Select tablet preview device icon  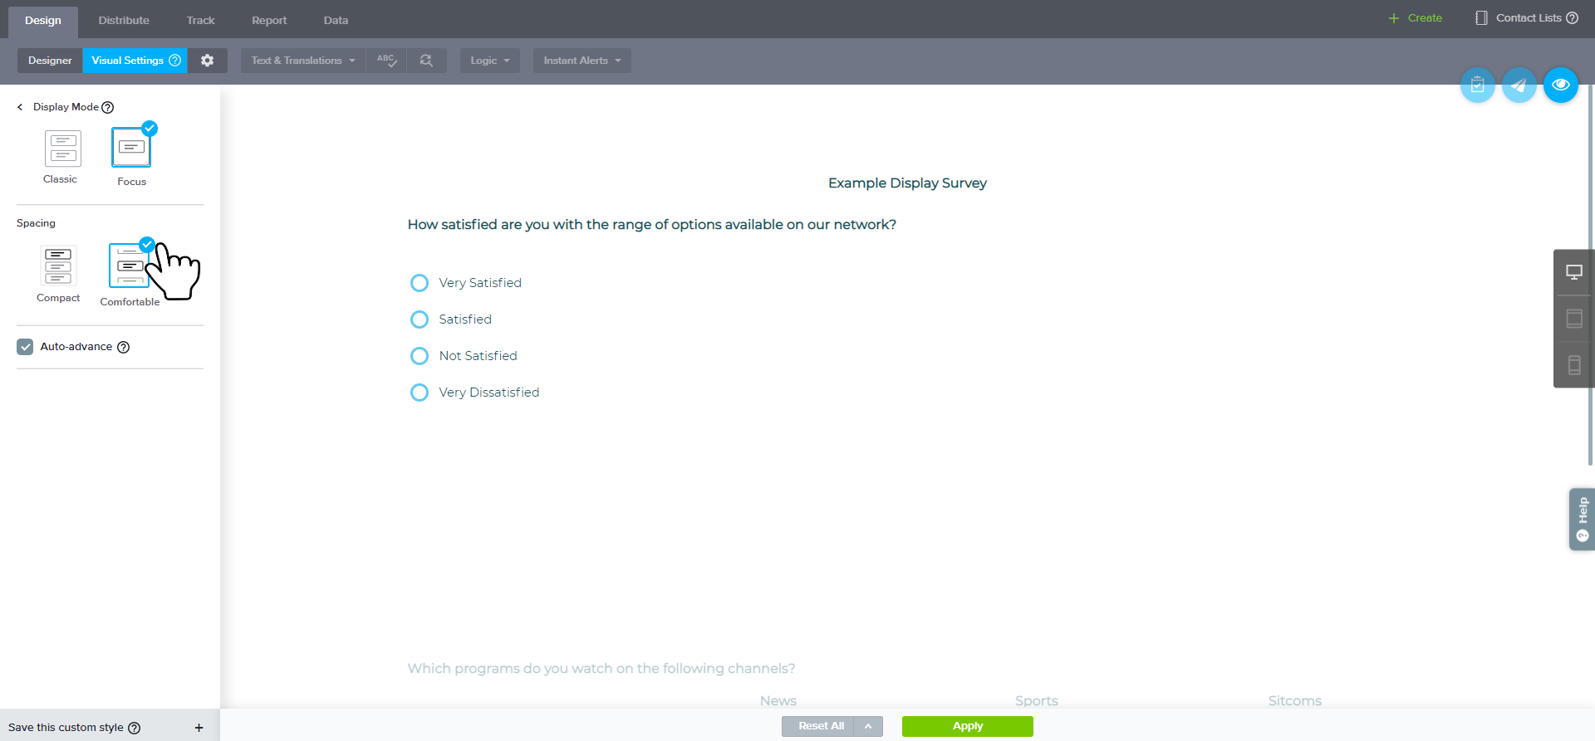coord(1573,319)
